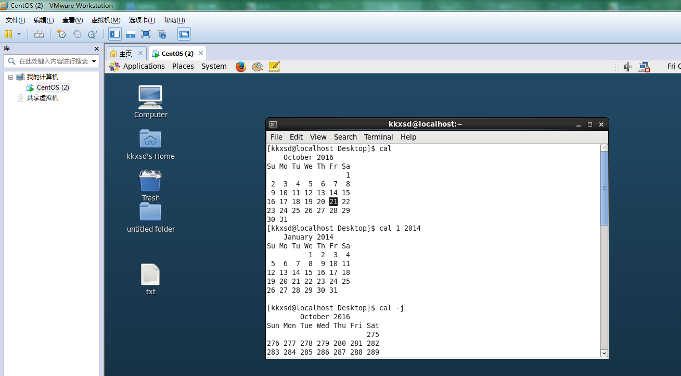Select the Trash desktop icon
681x376 pixels.
coord(150,186)
